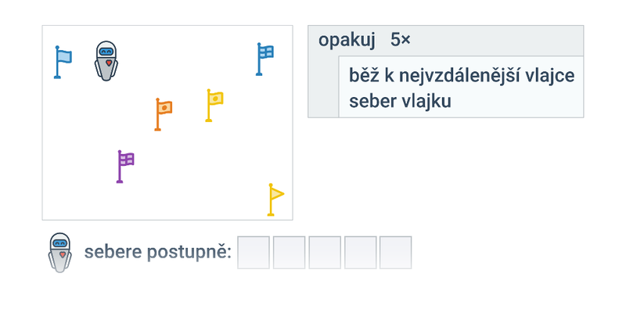Click the robot icon beside 'sebere postupně'
The width and height of the screenshot is (626, 313).
(60, 253)
